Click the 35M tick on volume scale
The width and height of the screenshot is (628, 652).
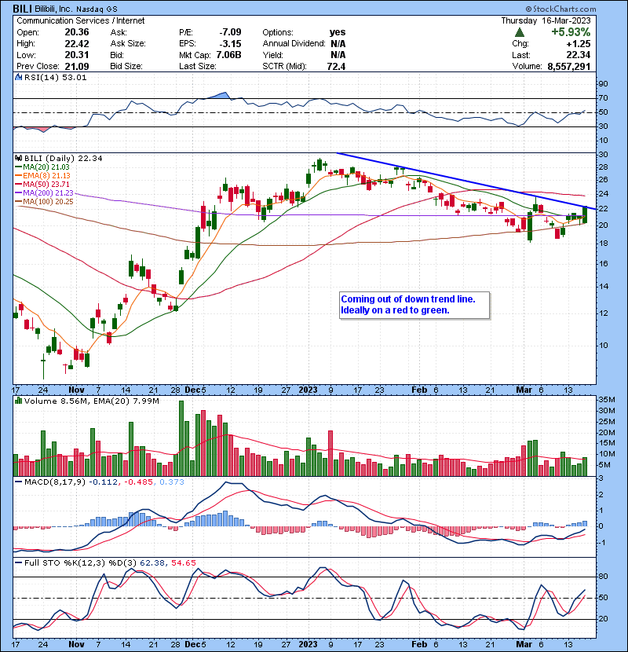[606, 400]
